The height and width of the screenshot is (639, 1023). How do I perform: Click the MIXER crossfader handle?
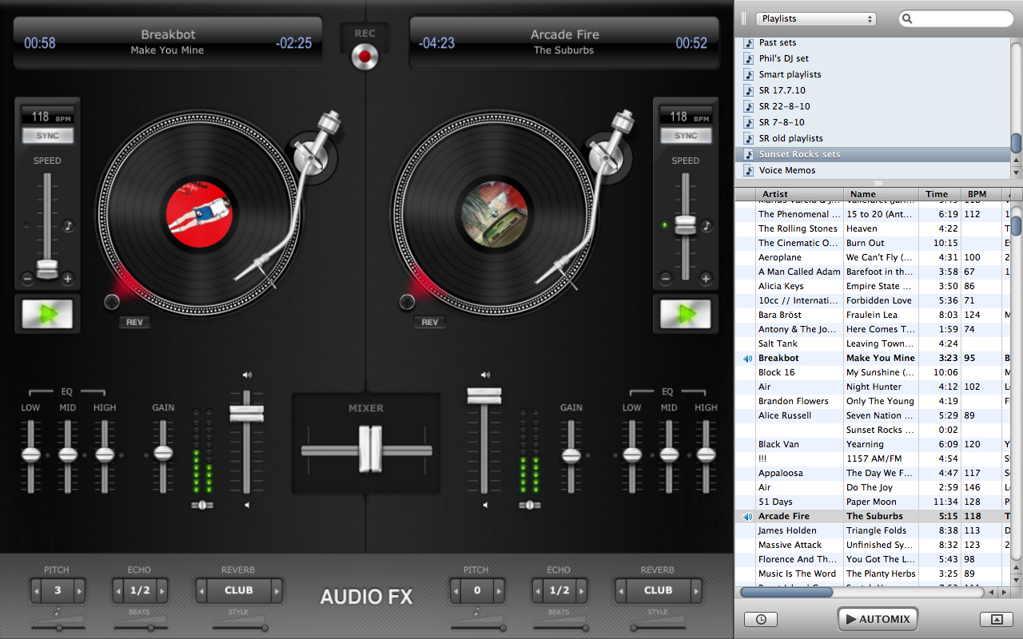[x=369, y=450]
